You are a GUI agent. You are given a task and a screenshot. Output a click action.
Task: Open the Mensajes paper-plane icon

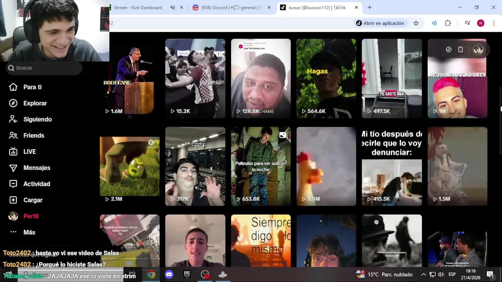click(x=13, y=168)
